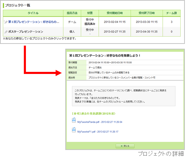Click pencil icon beside 第1回プレゼンテーション
189x160 pixels.
(x=6, y=22)
